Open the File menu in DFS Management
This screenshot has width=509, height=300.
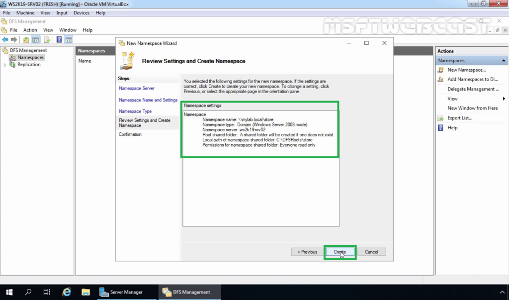13,30
